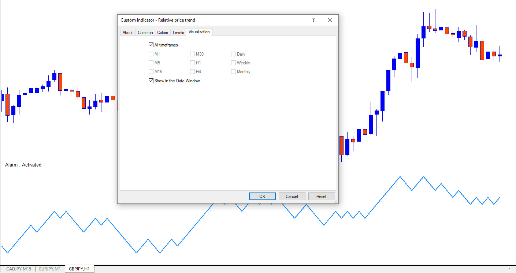Open the Common tab
This screenshot has width=516, height=273.
(x=145, y=33)
